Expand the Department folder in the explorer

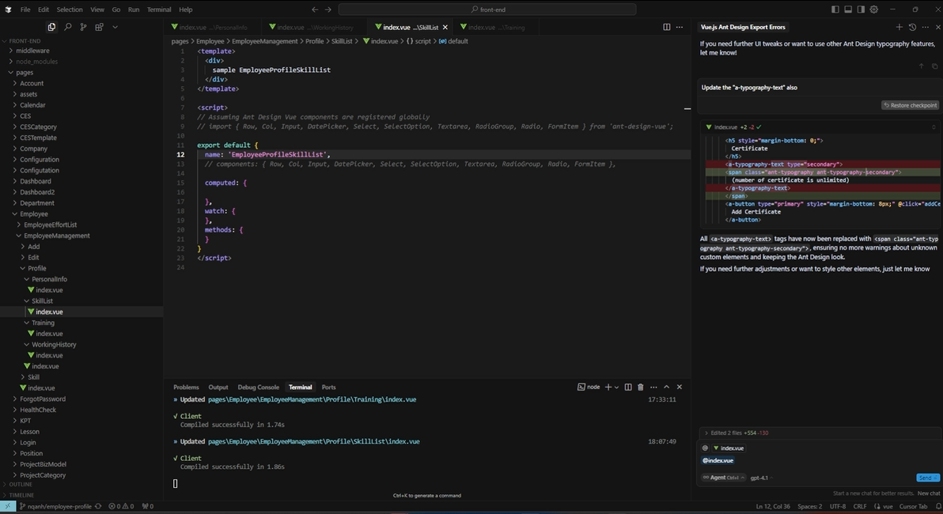[36, 203]
